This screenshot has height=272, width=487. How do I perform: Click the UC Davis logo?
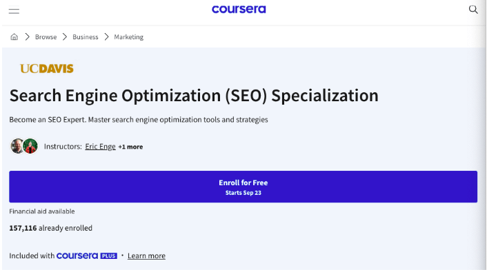click(x=47, y=69)
